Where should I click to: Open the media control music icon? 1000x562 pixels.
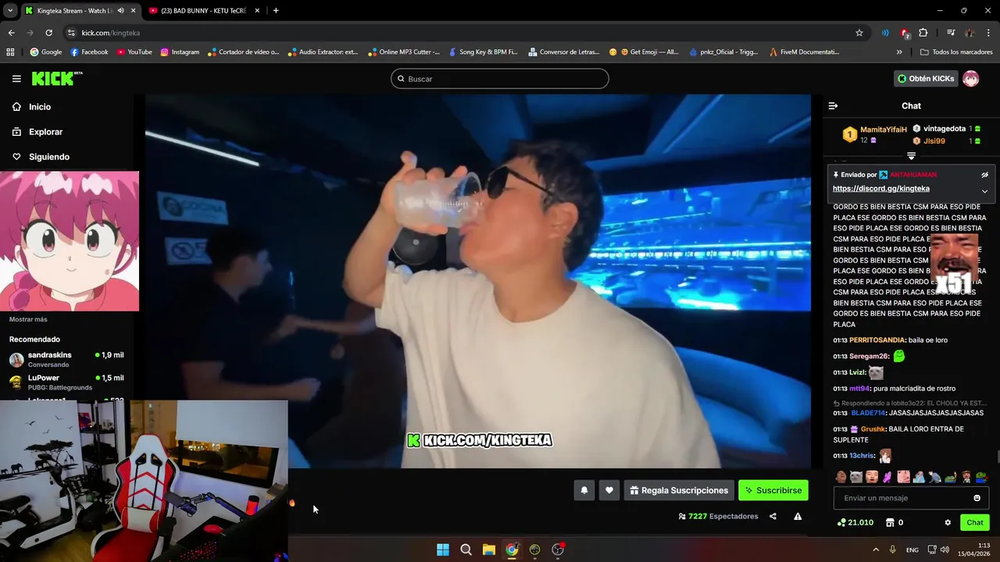point(950,33)
